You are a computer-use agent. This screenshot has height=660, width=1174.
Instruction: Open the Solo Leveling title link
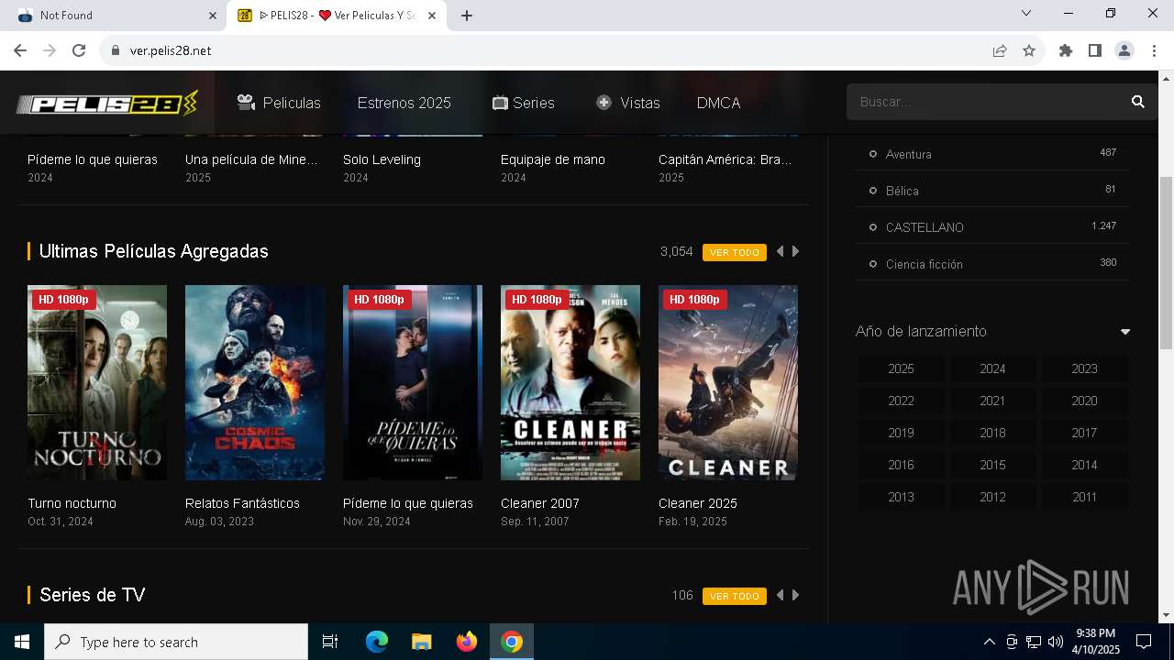[382, 159]
